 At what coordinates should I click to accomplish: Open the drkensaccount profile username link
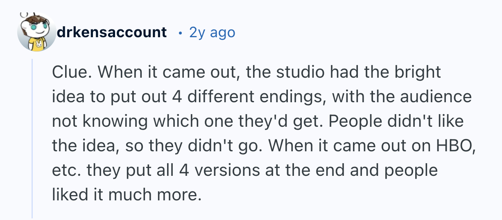[x=112, y=32]
